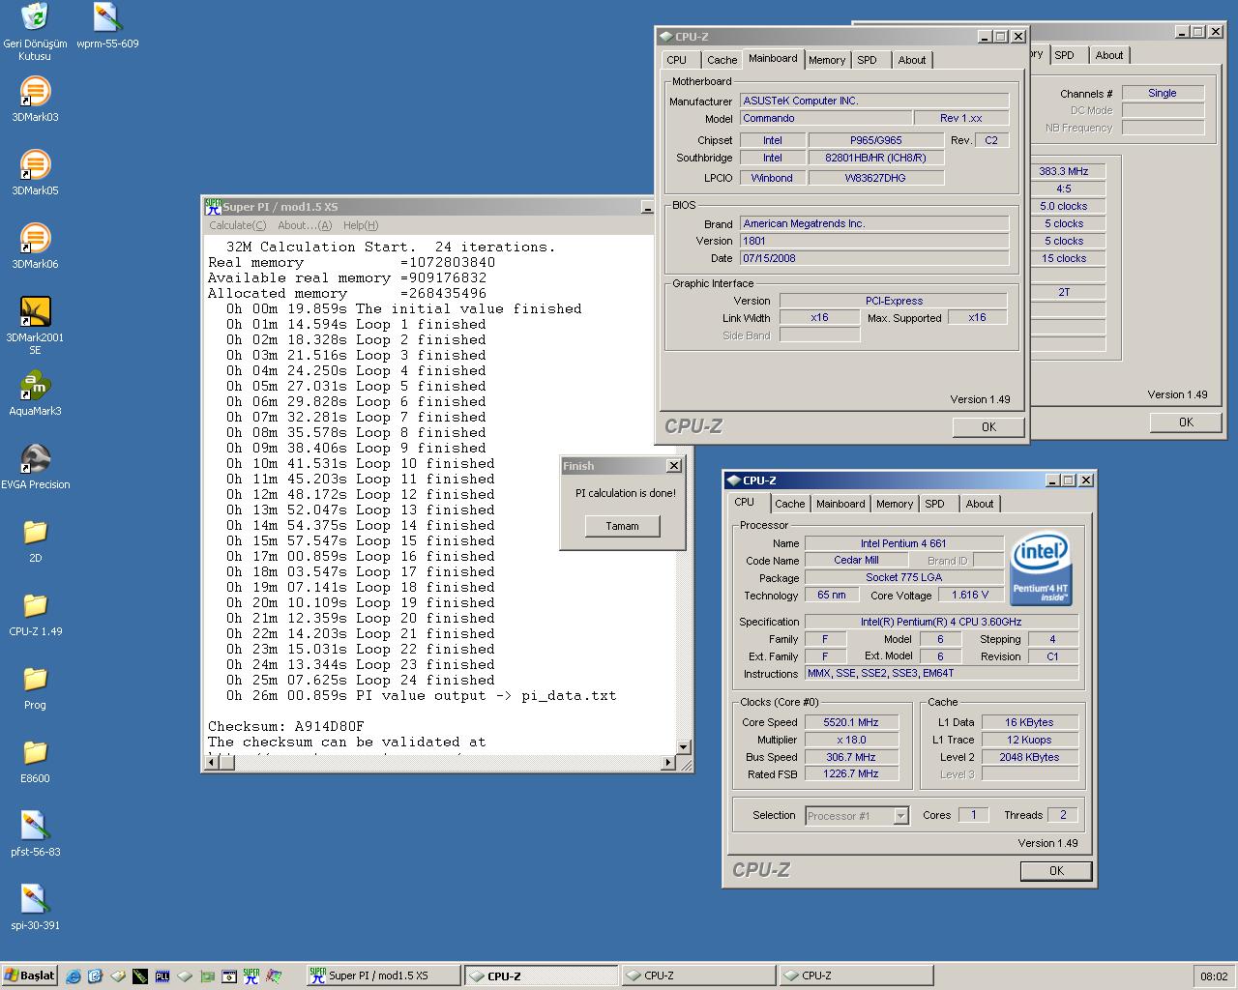The height and width of the screenshot is (990, 1238).
Task: Switch to Cache tab in lower CPU-Z window
Action: click(789, 504)
